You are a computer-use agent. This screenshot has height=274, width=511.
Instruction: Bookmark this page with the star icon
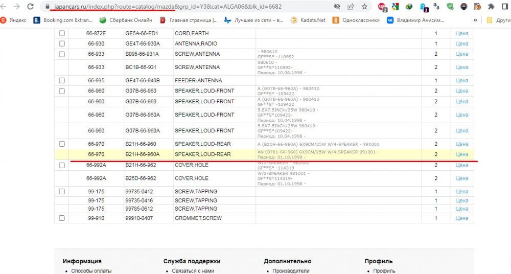click(x=364, y=7)
